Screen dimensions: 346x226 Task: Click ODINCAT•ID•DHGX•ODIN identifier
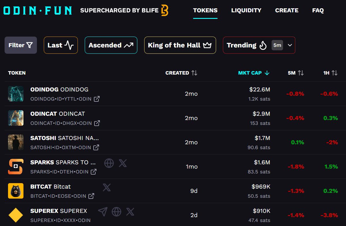coord(61,123)
